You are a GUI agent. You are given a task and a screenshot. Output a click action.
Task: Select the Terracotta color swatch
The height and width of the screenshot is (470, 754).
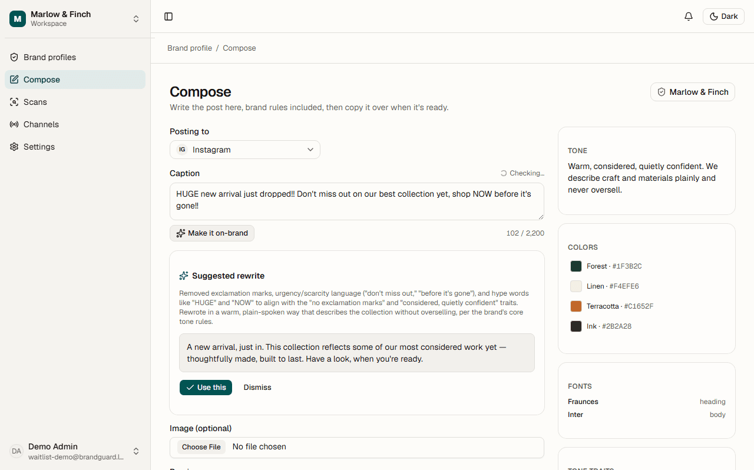coord(576,306)
